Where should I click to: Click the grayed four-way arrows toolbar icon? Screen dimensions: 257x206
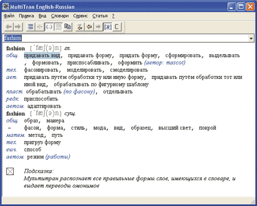coord(39,27)
